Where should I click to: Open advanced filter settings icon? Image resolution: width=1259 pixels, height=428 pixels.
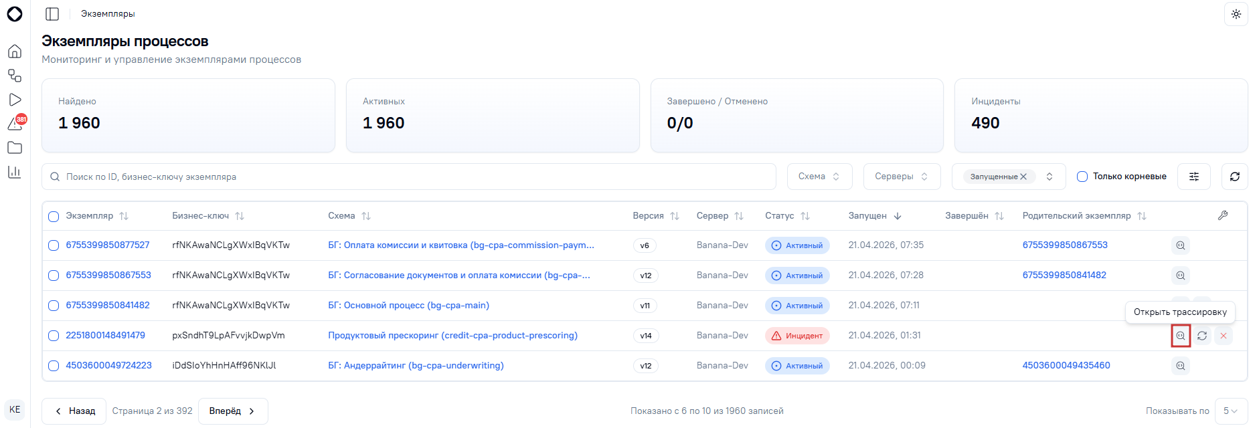[x=1194, y=177]
